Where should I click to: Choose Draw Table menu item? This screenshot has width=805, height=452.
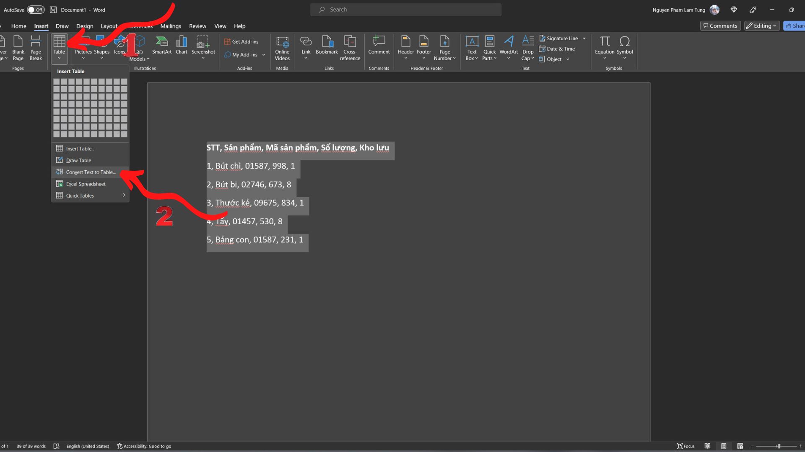click(90, 160)
